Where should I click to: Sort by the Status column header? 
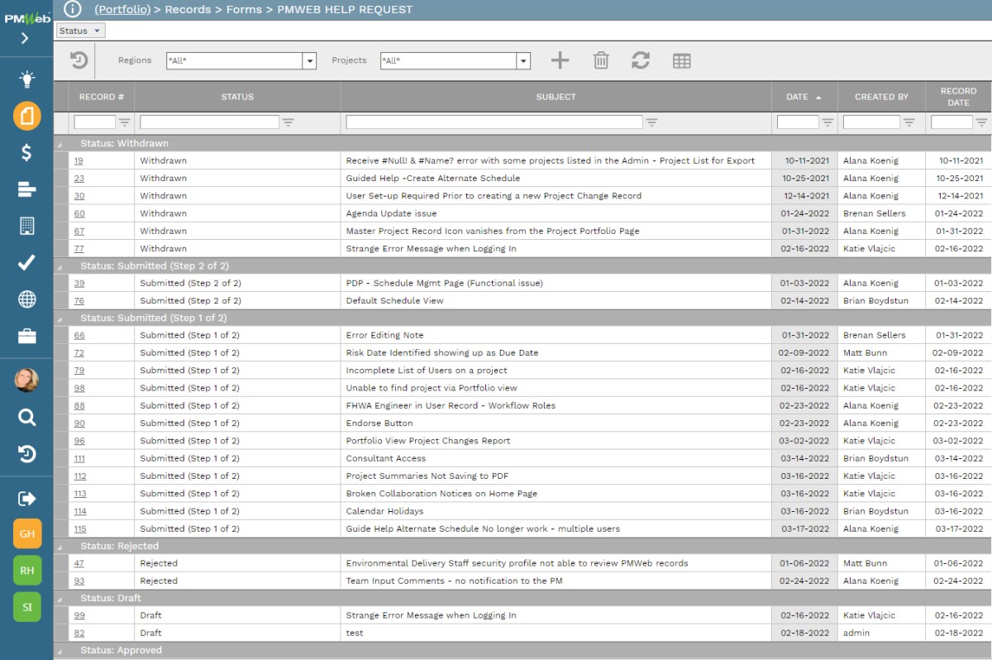point(237,97)
